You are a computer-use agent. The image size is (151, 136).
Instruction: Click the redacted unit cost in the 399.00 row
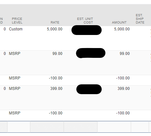point(89,89)
